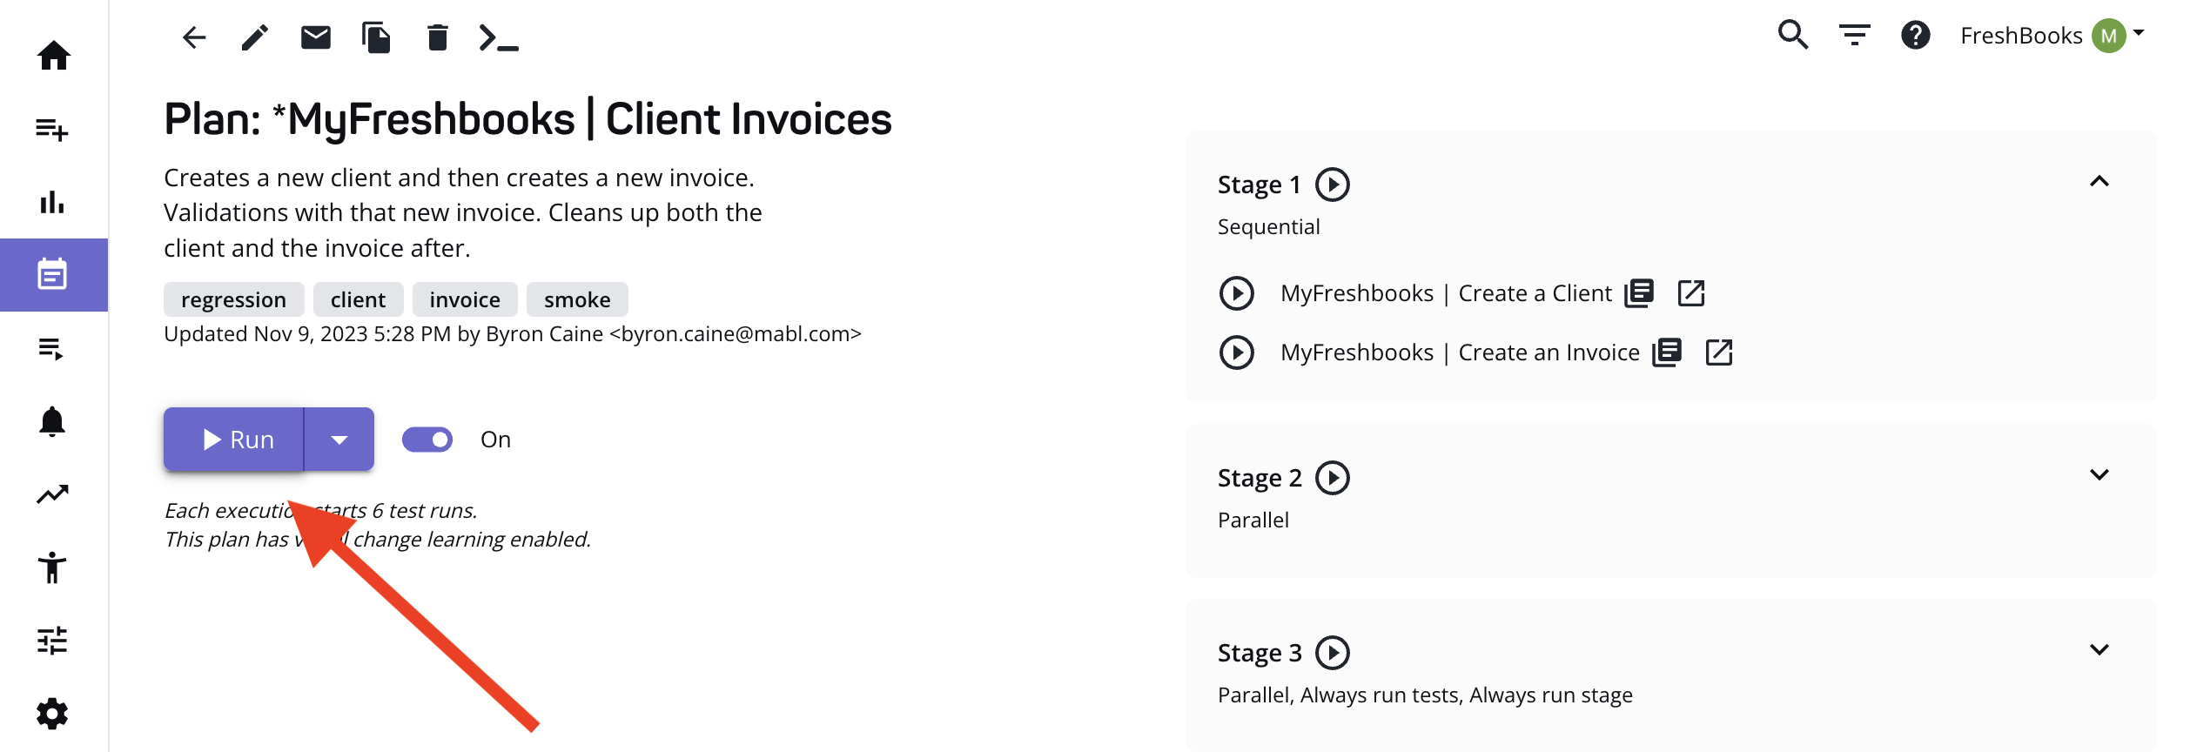
Task: Run Stage 1 with its play icon
Action: coord(1332,185)
